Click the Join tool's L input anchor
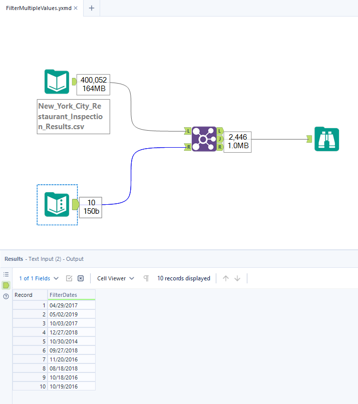358x404 pixels. pyautogui.click(x=188, y=131)
